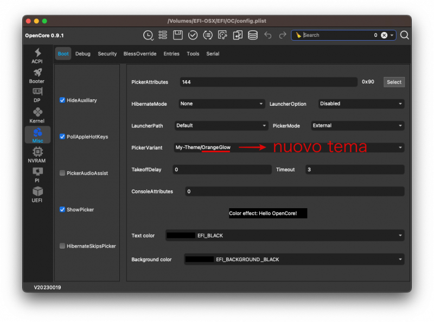Click the floppy disk save icon

(x=178, y=35)
